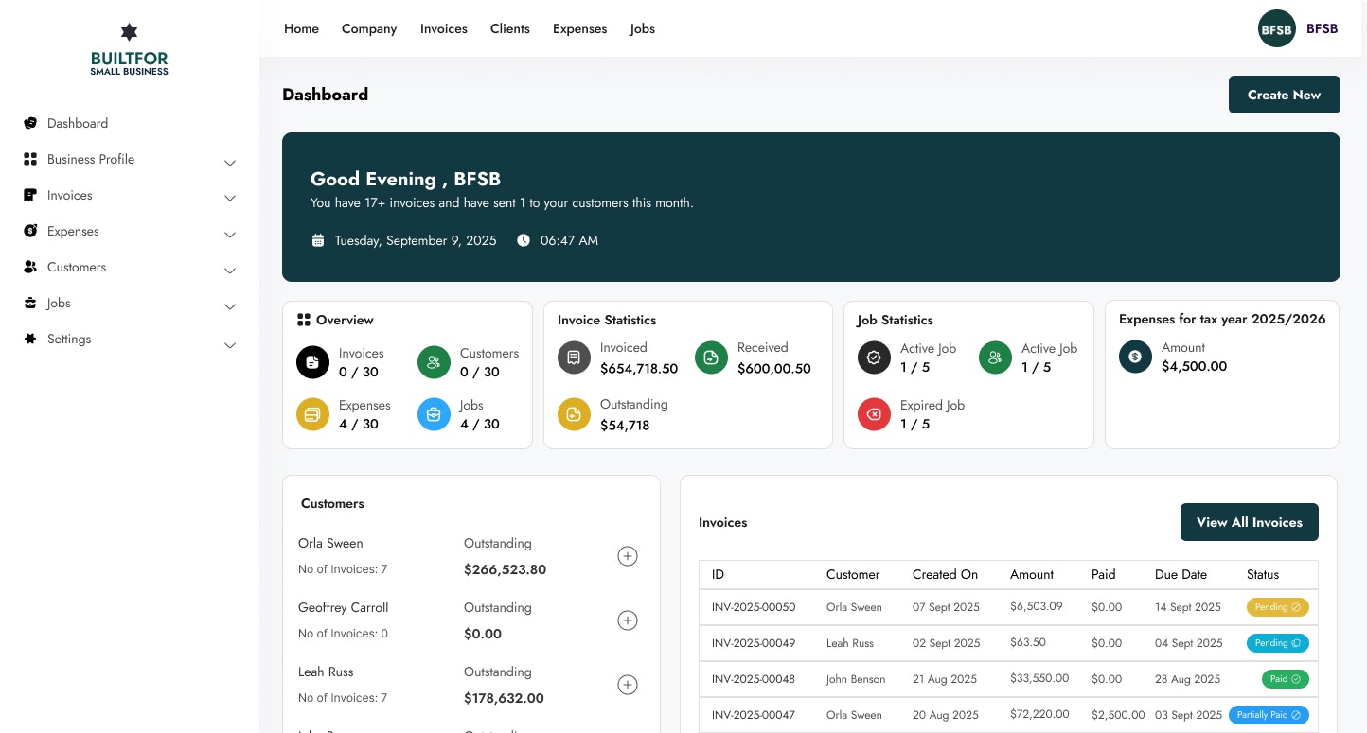
Task: Open the Invoices top menu
Action: [444, 28]
